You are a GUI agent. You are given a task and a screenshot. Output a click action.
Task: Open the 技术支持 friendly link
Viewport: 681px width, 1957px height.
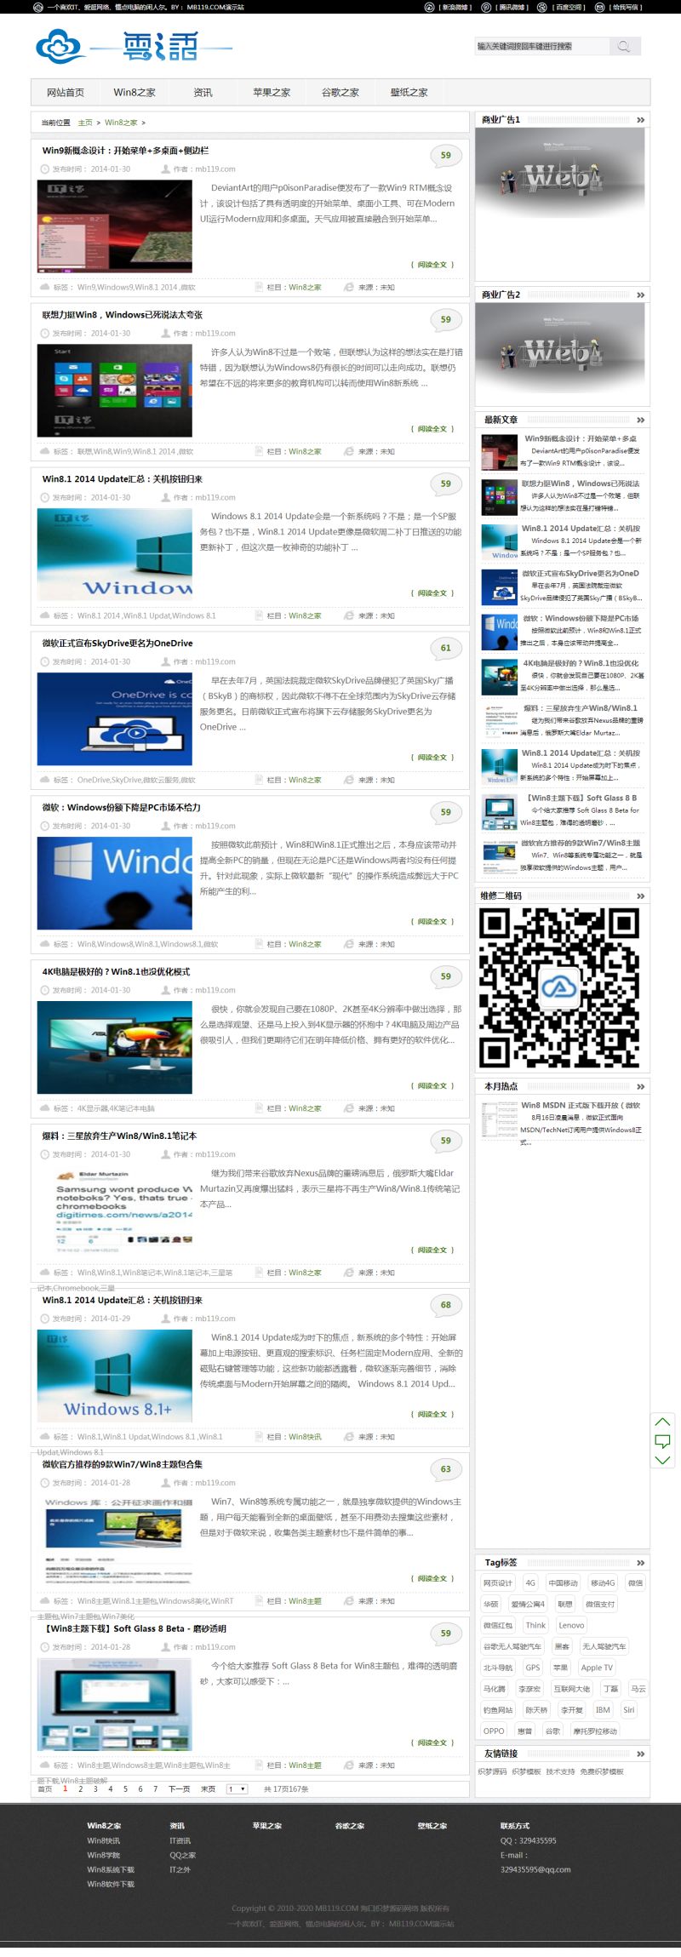[x=560, y=1771]
